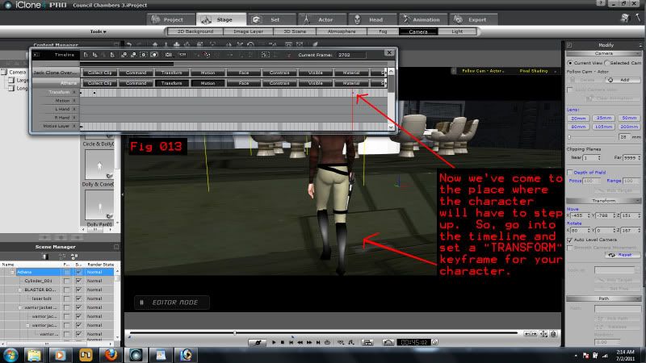The width and height of the screenshot is (646, 363).
Task: Go to the Head main tab
Action: [372, 19]
